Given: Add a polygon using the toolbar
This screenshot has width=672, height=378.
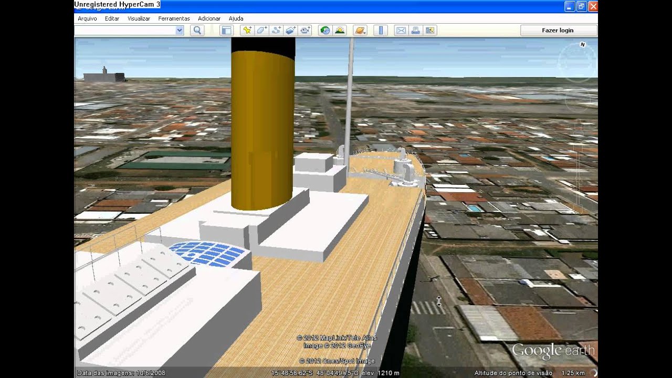Looking at the screenshot, I should (x=261, y=30).
